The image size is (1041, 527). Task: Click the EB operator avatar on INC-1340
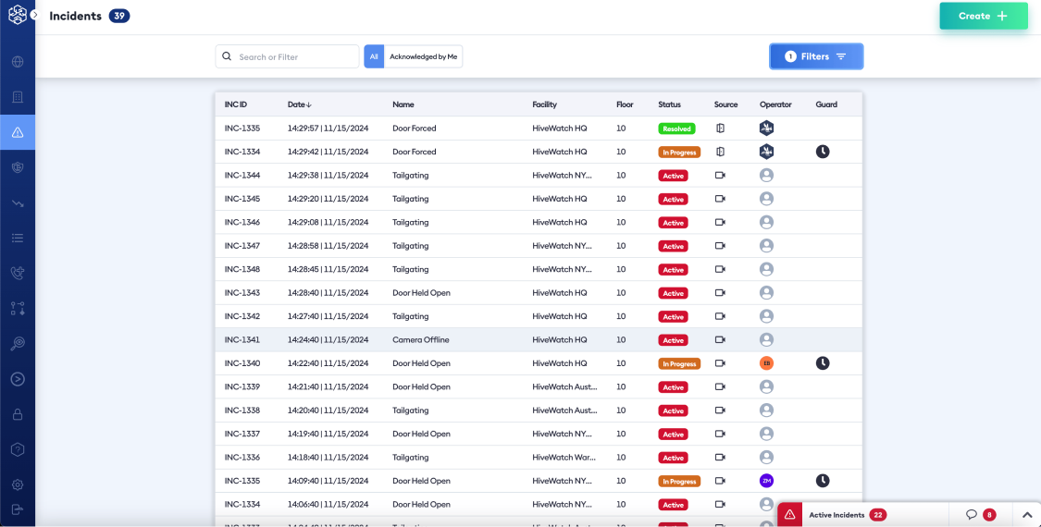(766, 363)
